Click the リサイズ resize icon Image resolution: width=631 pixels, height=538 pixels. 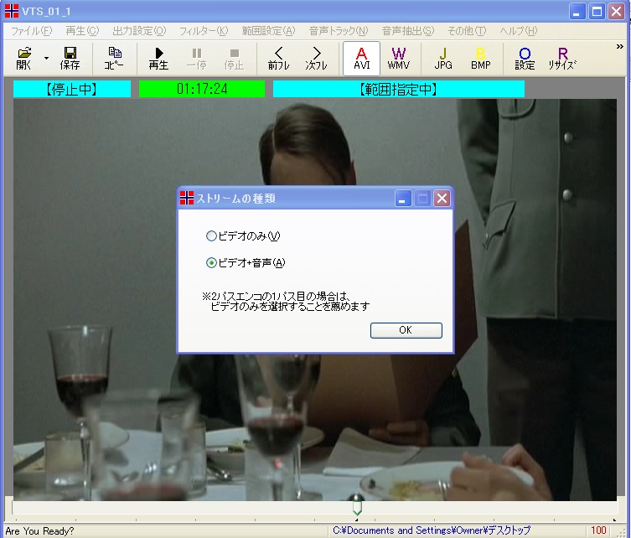click(x=562, y=59)
